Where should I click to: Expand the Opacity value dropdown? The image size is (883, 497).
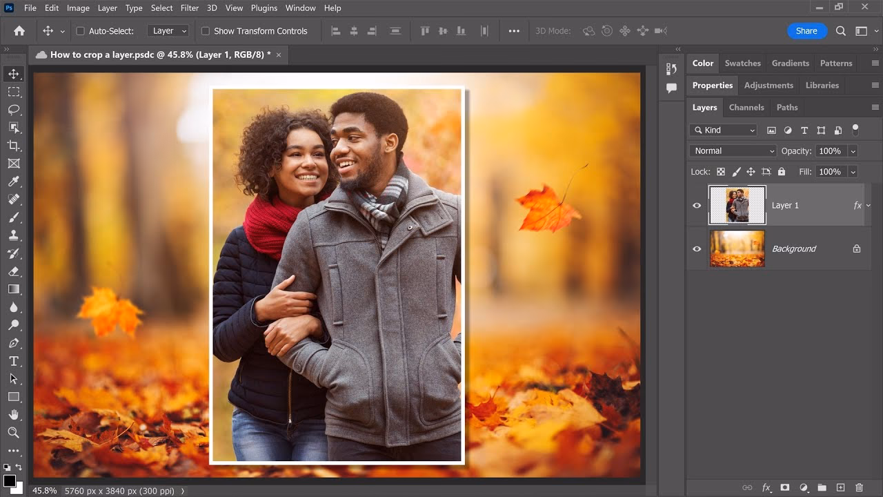click(853, 150)
